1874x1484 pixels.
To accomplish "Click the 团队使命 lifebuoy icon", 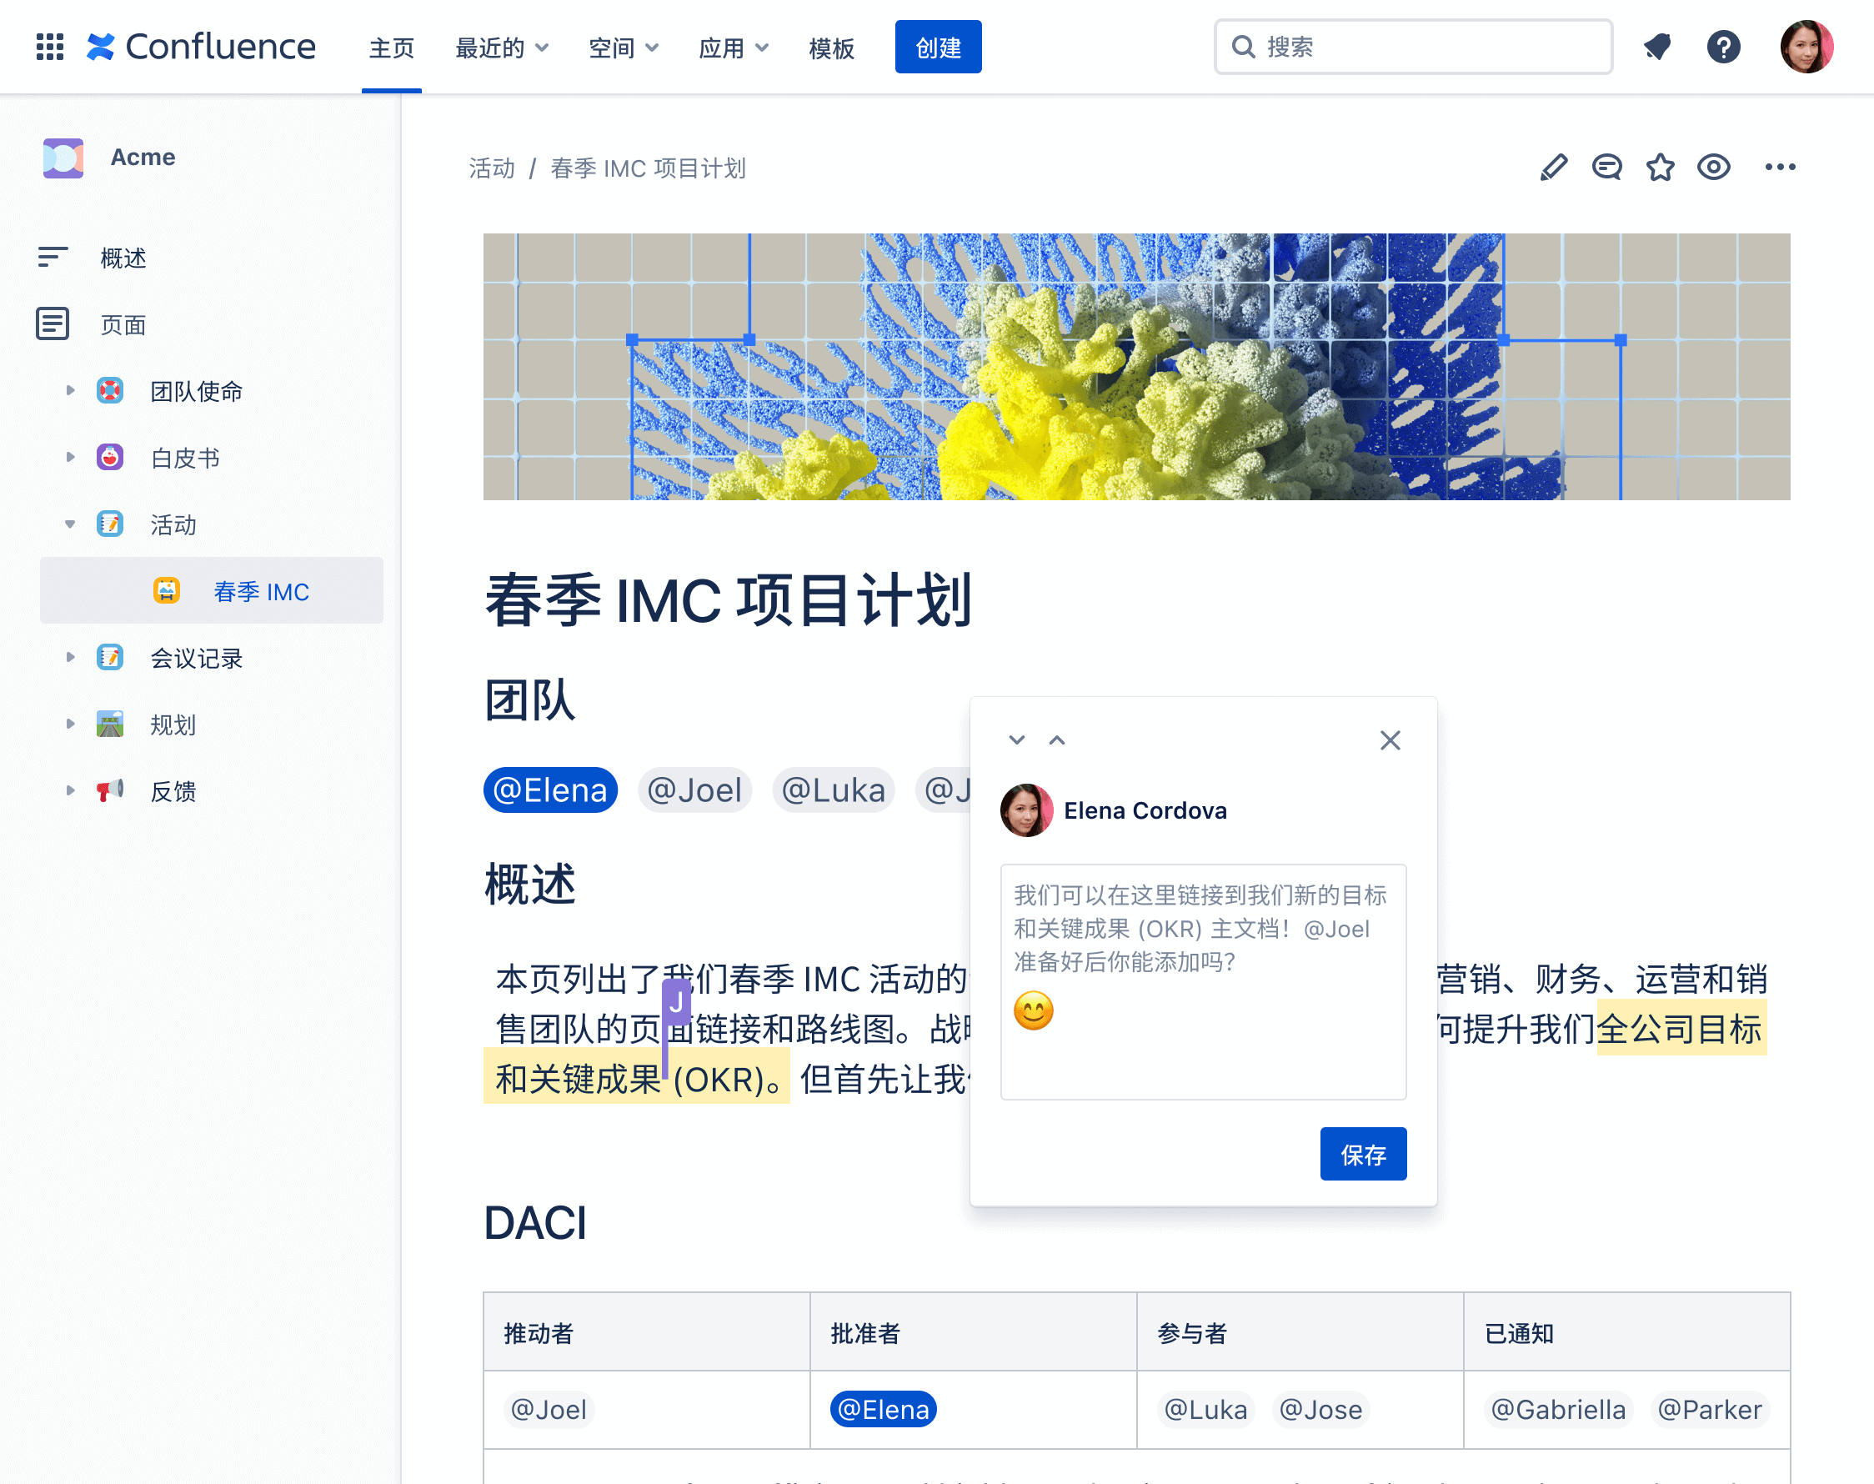I will click(x=109, y=390).
